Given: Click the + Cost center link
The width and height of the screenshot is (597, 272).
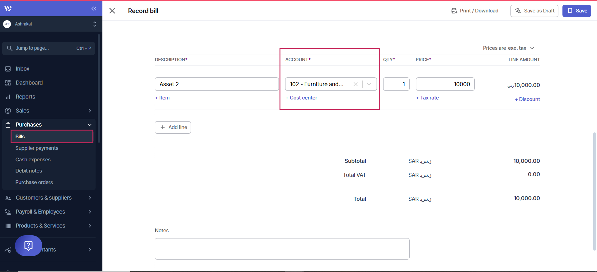Looking at the screenshot, I should point(301,98).
